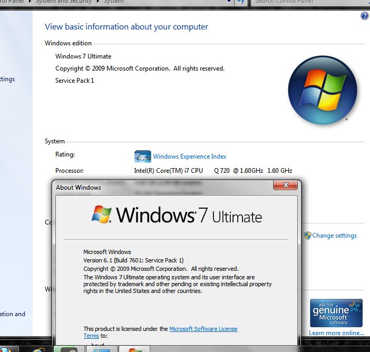370x352 pixels.
Task: Open Control Panel help icon
Action: pyautogui.click(x=365, y=16)
